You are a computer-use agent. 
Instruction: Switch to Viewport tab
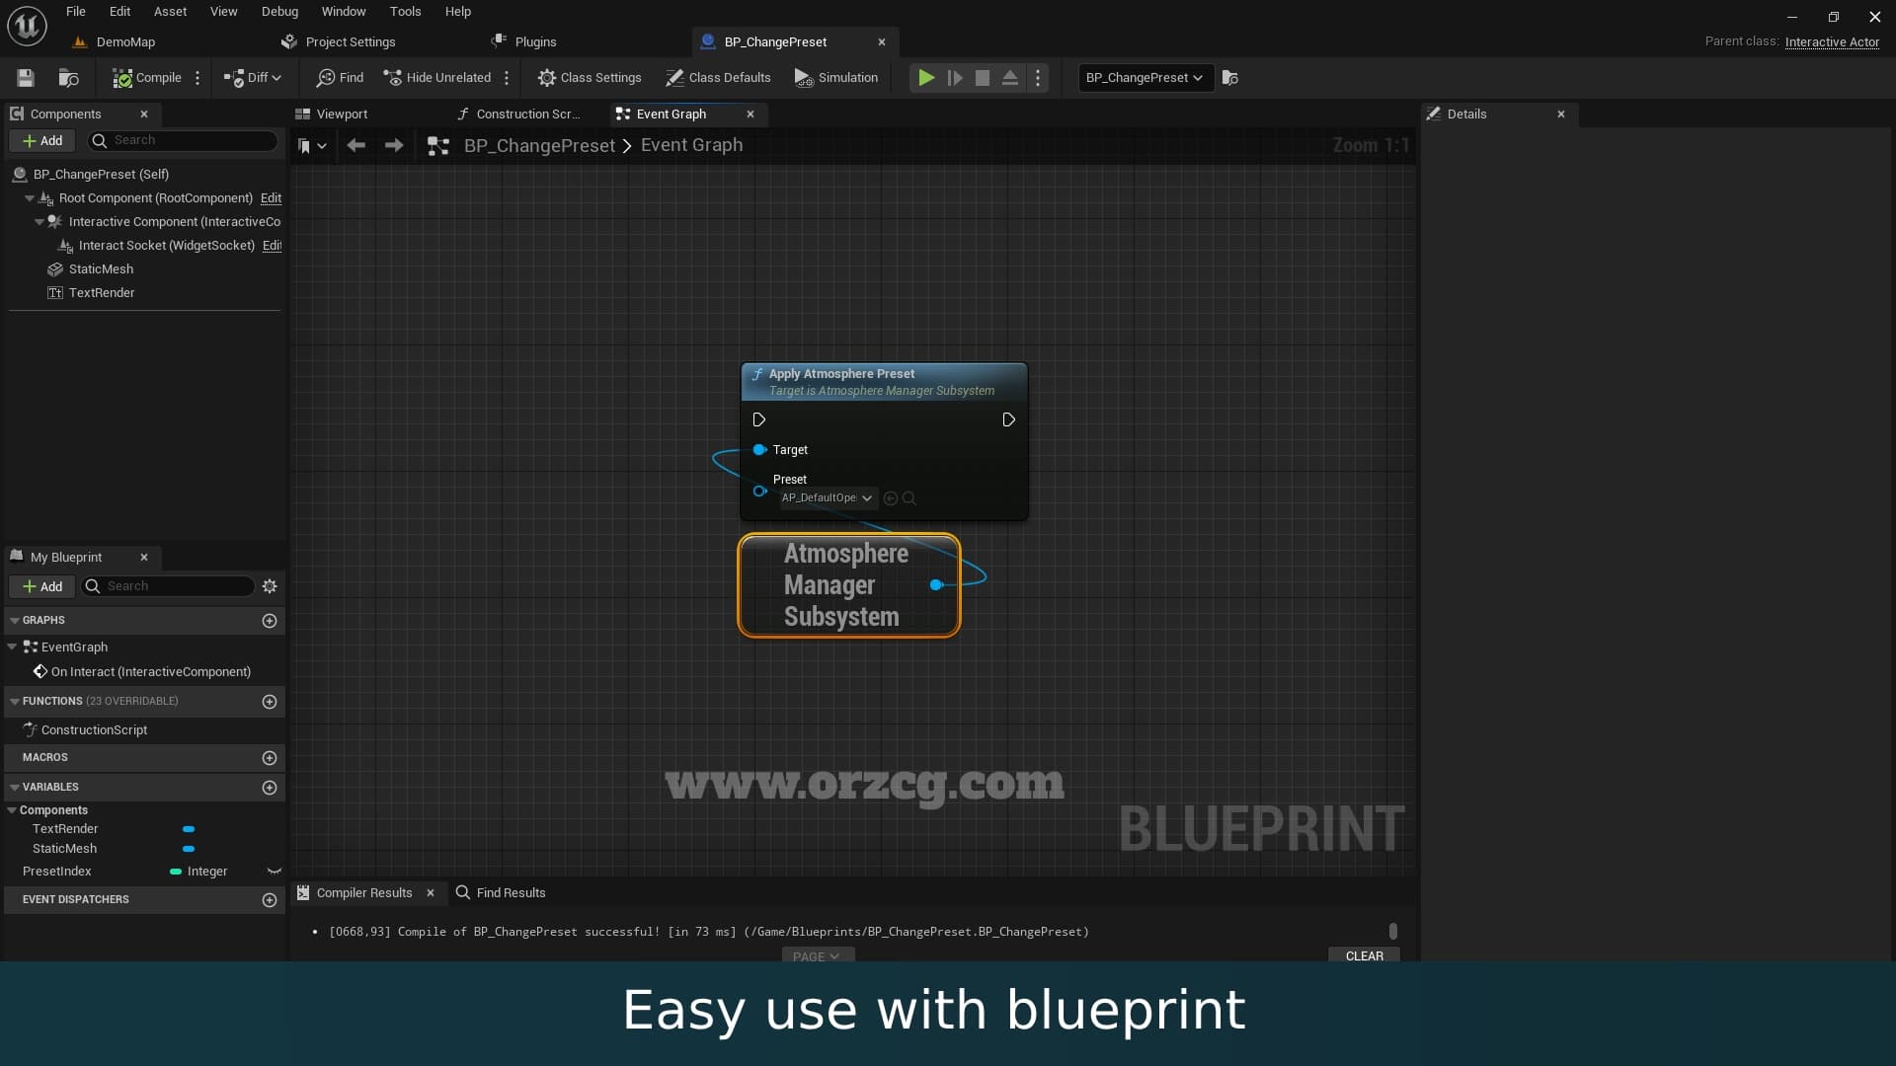click(342, 114)
